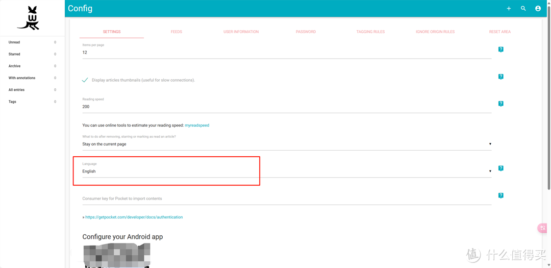Click help icon beside Language field

tap(500, 168)
